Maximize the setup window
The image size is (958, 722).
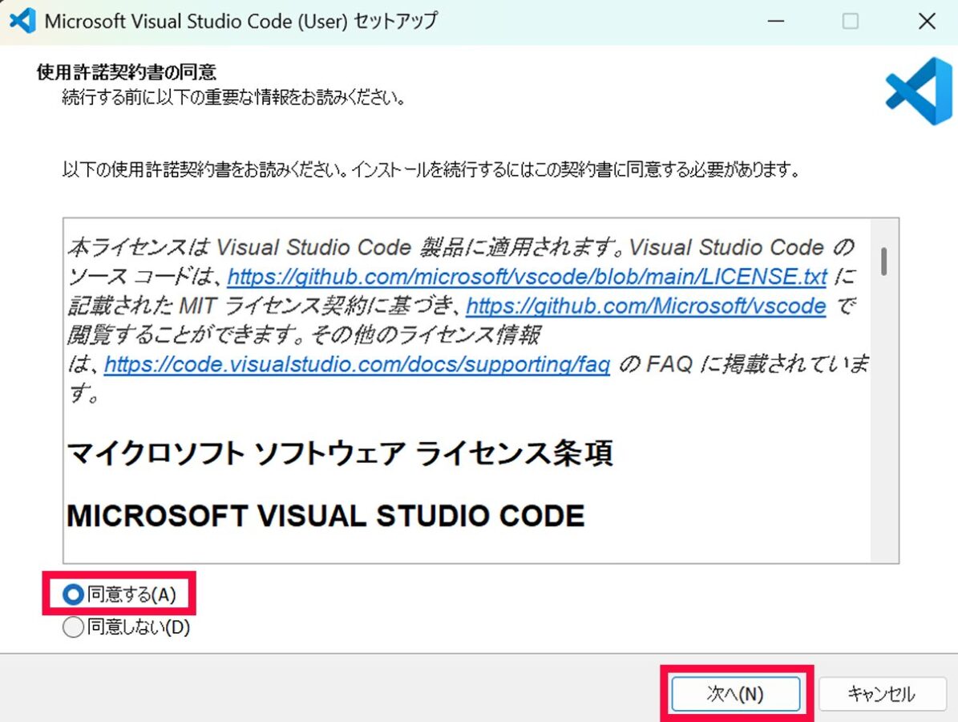(850, 21)
